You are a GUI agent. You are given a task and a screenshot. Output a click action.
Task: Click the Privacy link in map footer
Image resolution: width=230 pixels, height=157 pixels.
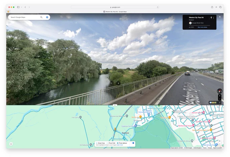click(x=210, y=148)
